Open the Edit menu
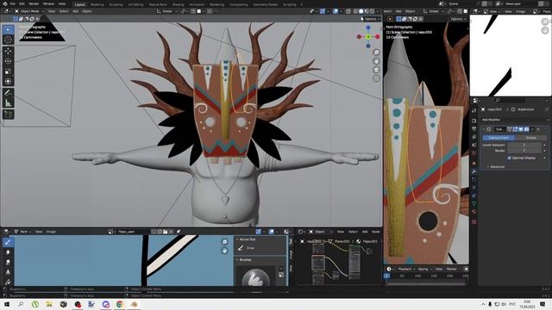 [22, 3]
